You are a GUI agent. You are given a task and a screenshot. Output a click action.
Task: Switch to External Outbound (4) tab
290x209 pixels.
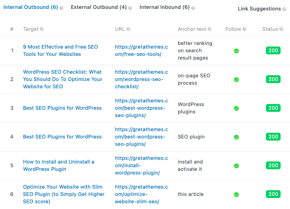pyautogui.click(x=99, y=7)
